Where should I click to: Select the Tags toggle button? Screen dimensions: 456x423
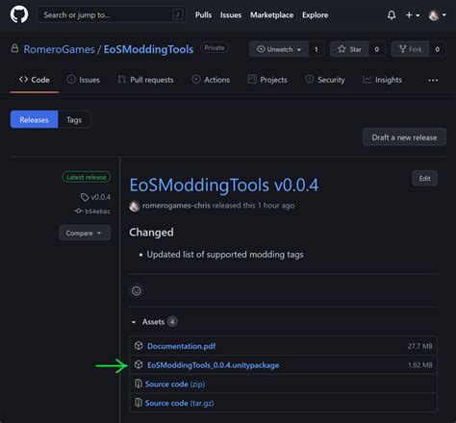point(74,119)
